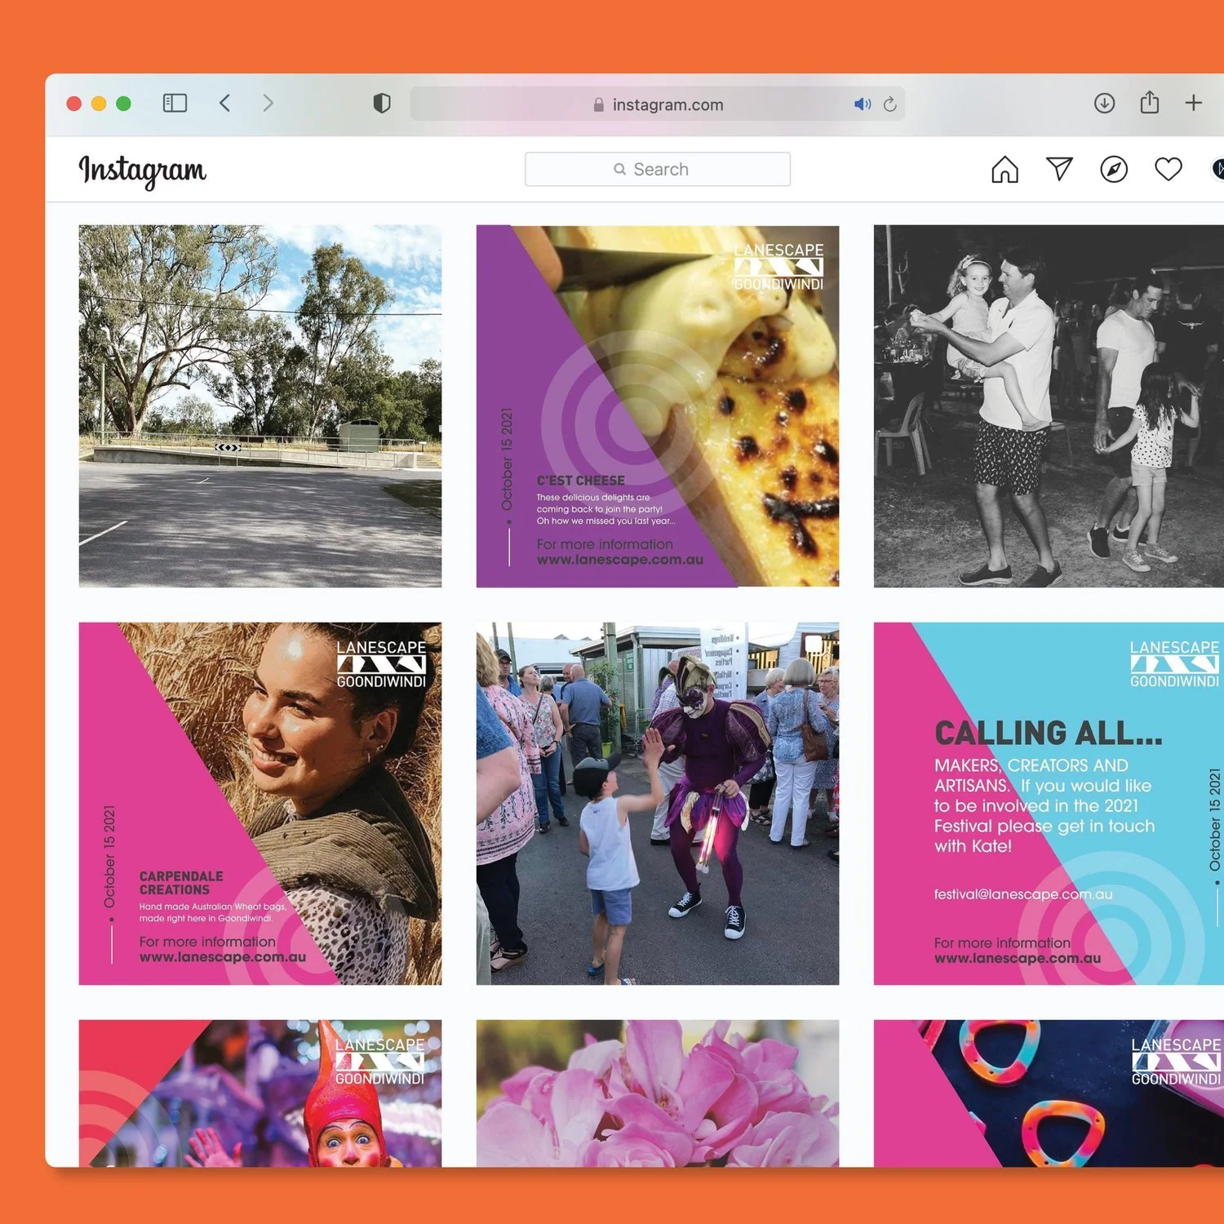Image resolution: width=1224 pixels, height=1224 pixels.
Task: Open the Explore compass icon
Action: (1114, 169)
